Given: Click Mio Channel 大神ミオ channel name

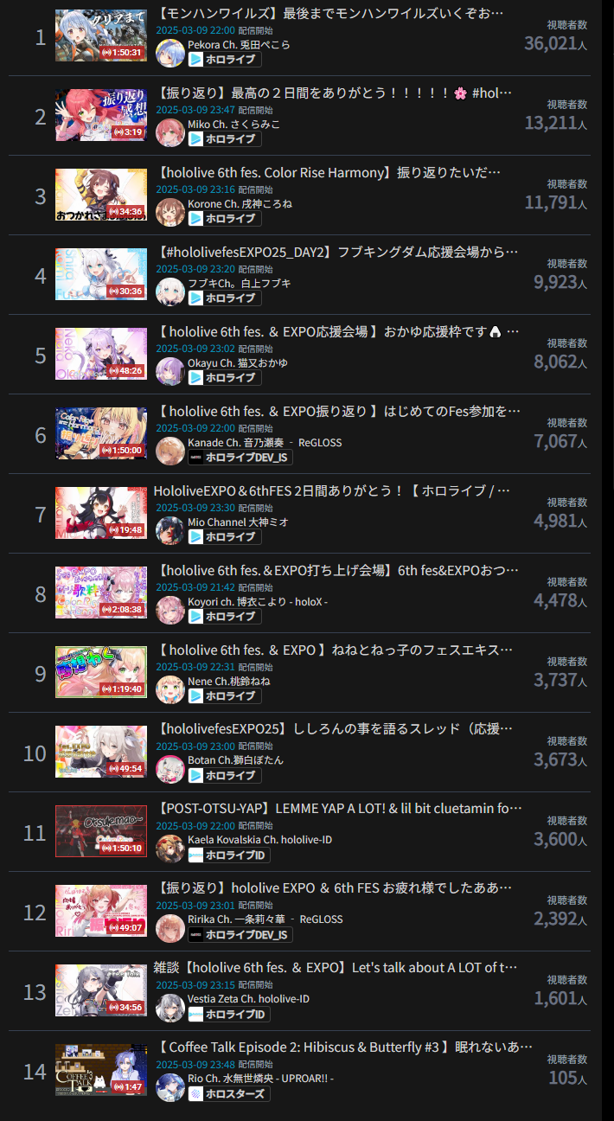Looking at the screenshot, I should (x=238, y=522).
